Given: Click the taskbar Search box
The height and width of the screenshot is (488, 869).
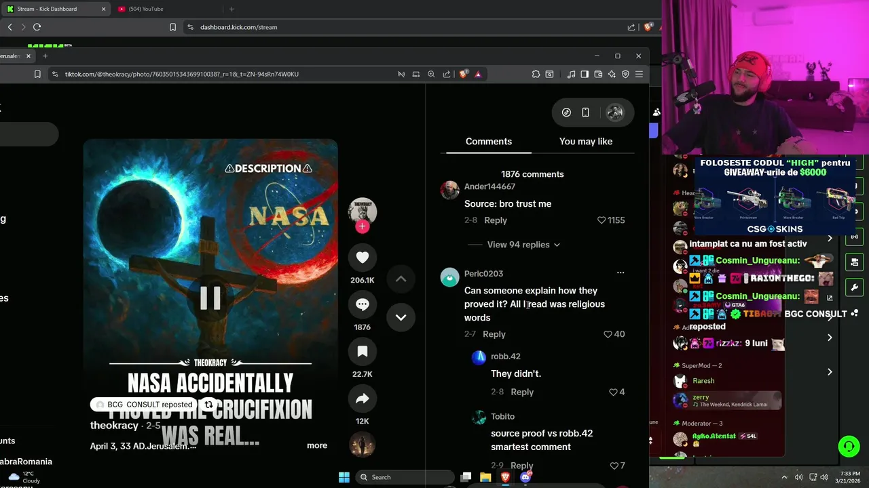Looking at the screenshot, I should coord(405,477).
